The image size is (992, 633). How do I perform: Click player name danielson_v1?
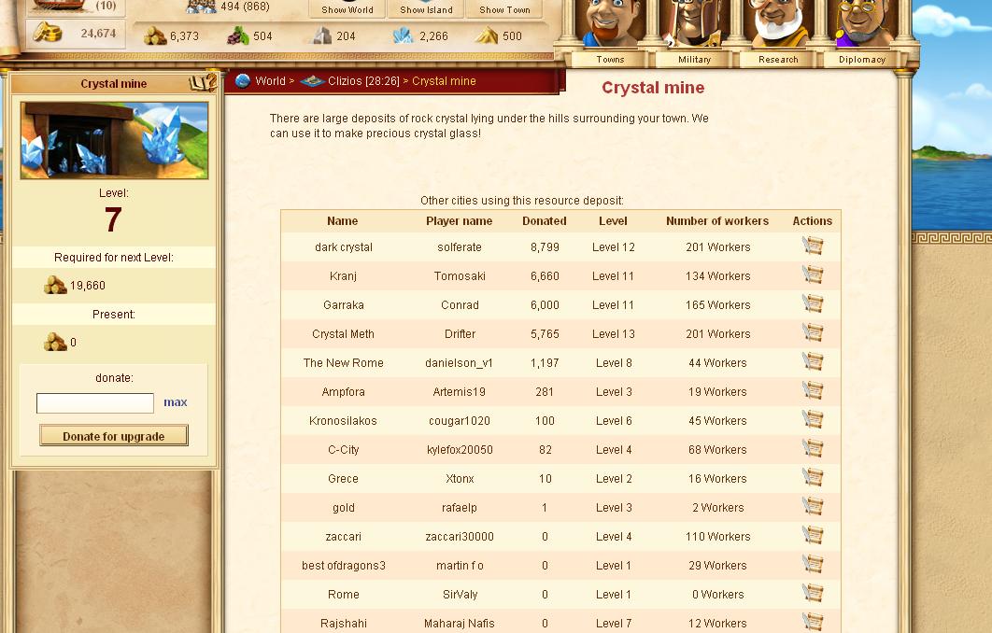(460, 363)
